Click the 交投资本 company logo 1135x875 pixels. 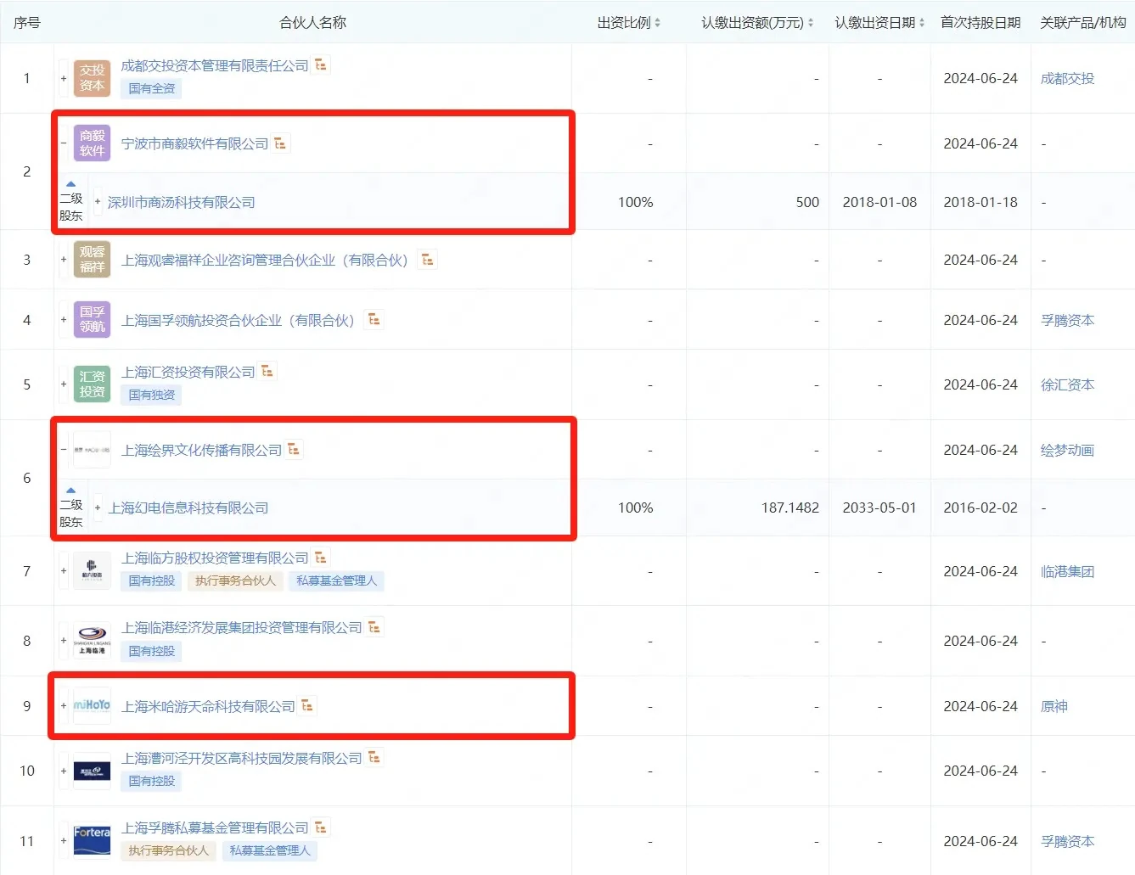[x=92, y=78]
